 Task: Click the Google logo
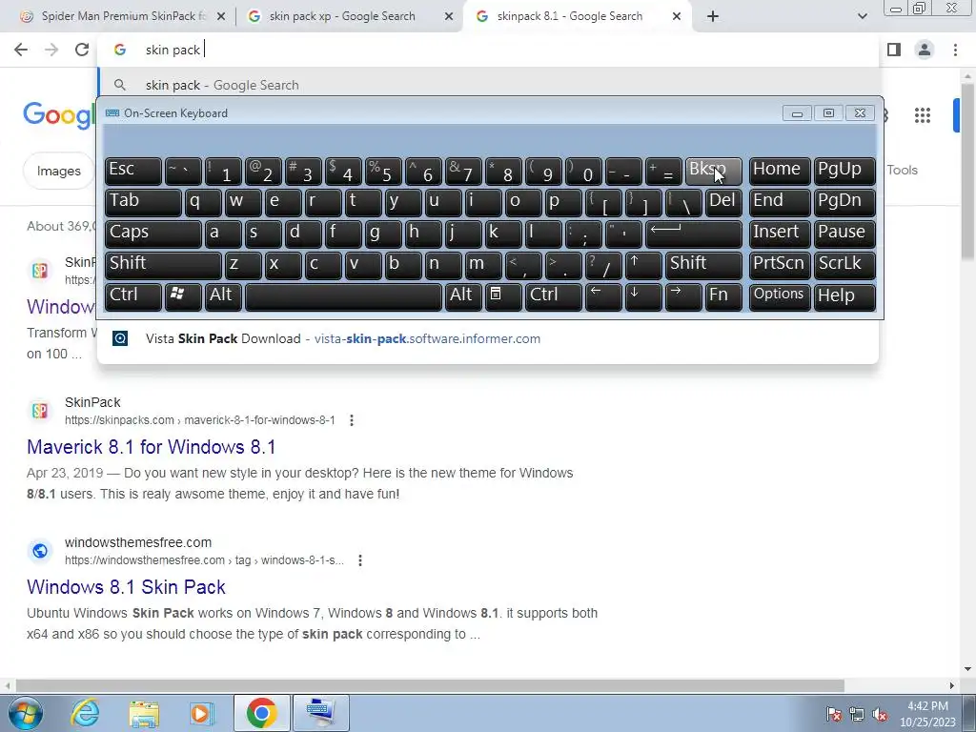59,115
